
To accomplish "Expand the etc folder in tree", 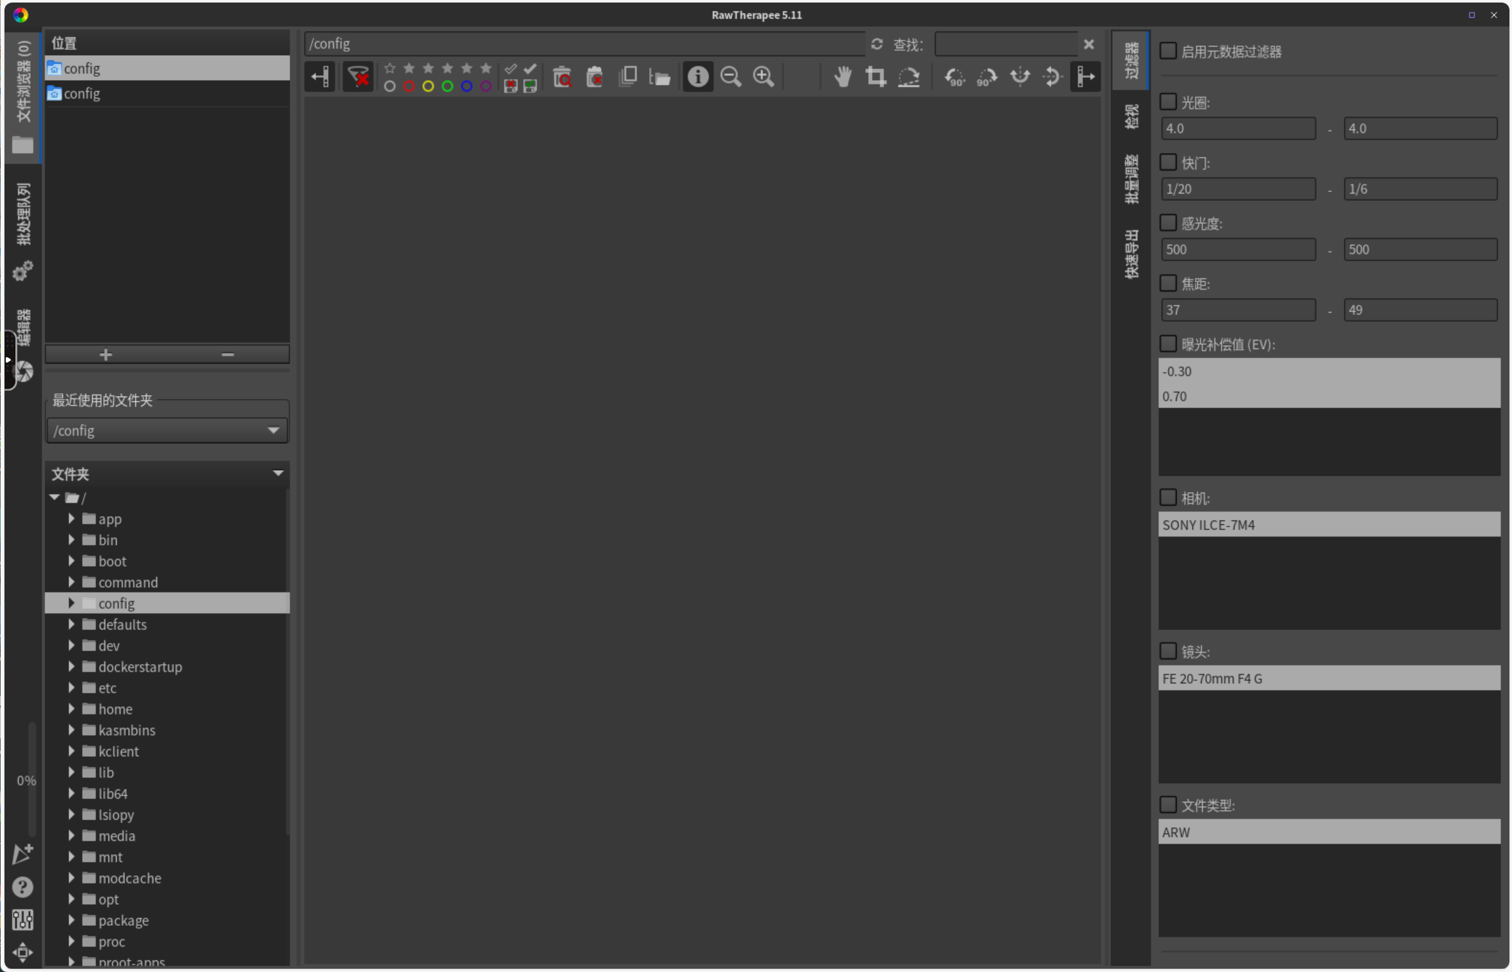I will [71, 688].
